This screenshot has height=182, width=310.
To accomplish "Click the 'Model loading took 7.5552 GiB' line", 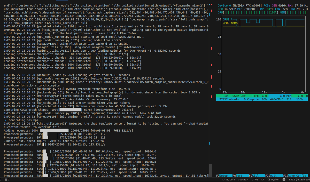I will (x=84, y=78).
